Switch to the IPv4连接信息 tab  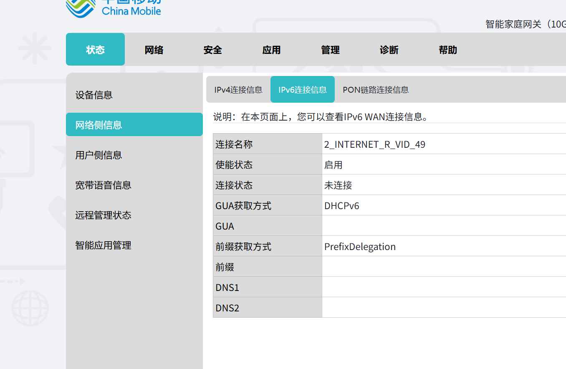[238, 89]
